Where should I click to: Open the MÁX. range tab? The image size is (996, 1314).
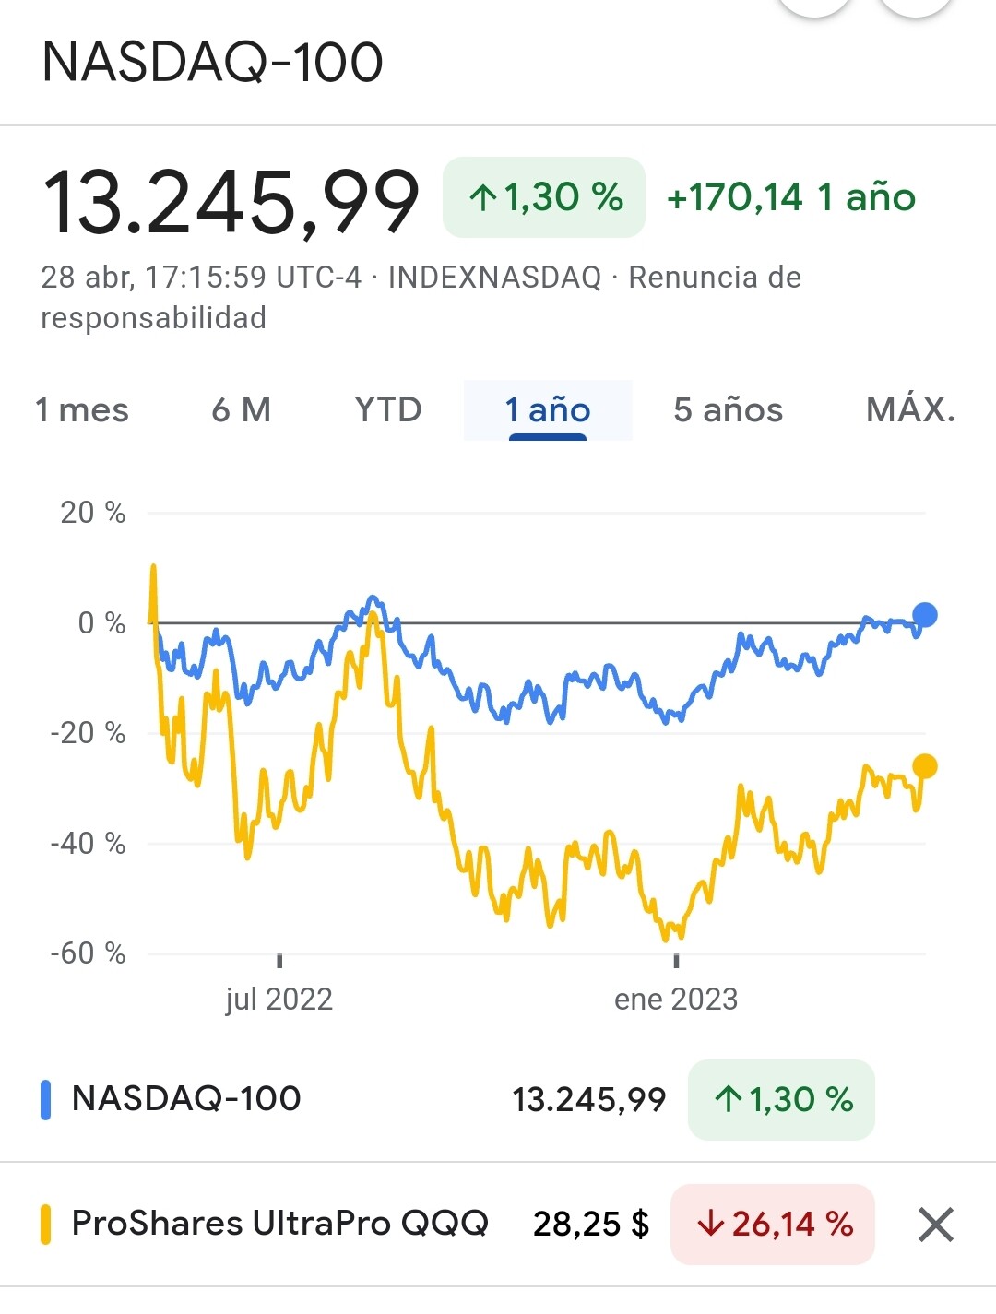click(x=910, y=409)
